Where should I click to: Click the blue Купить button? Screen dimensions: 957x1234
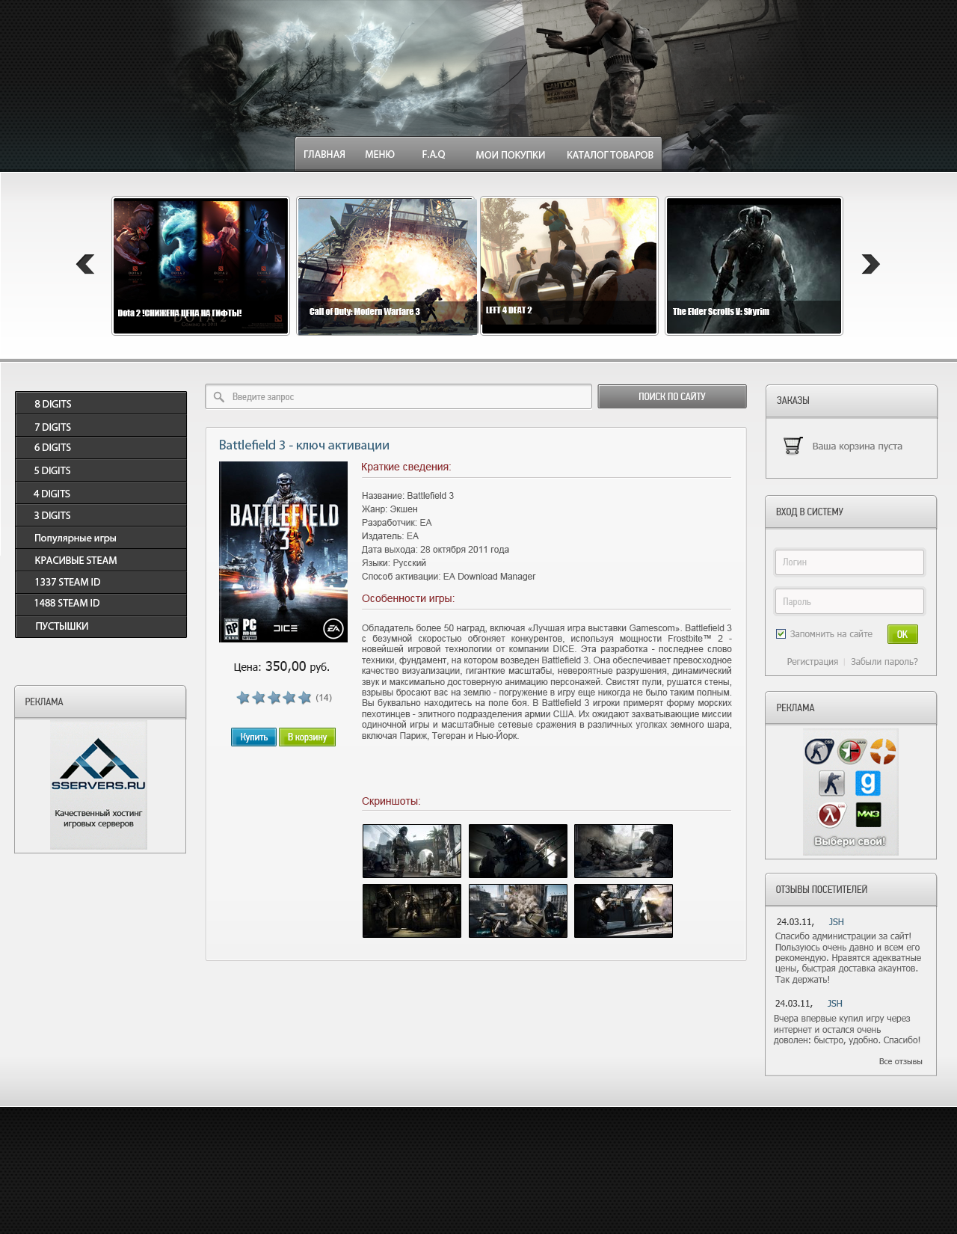[253, 737]
